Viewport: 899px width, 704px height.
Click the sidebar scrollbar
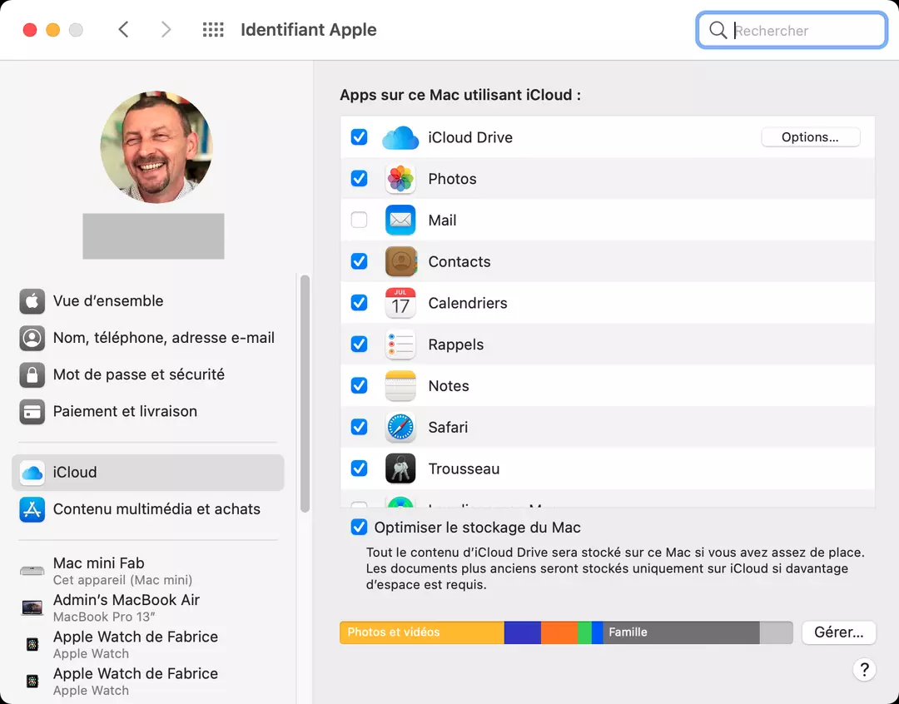point(305,394)
